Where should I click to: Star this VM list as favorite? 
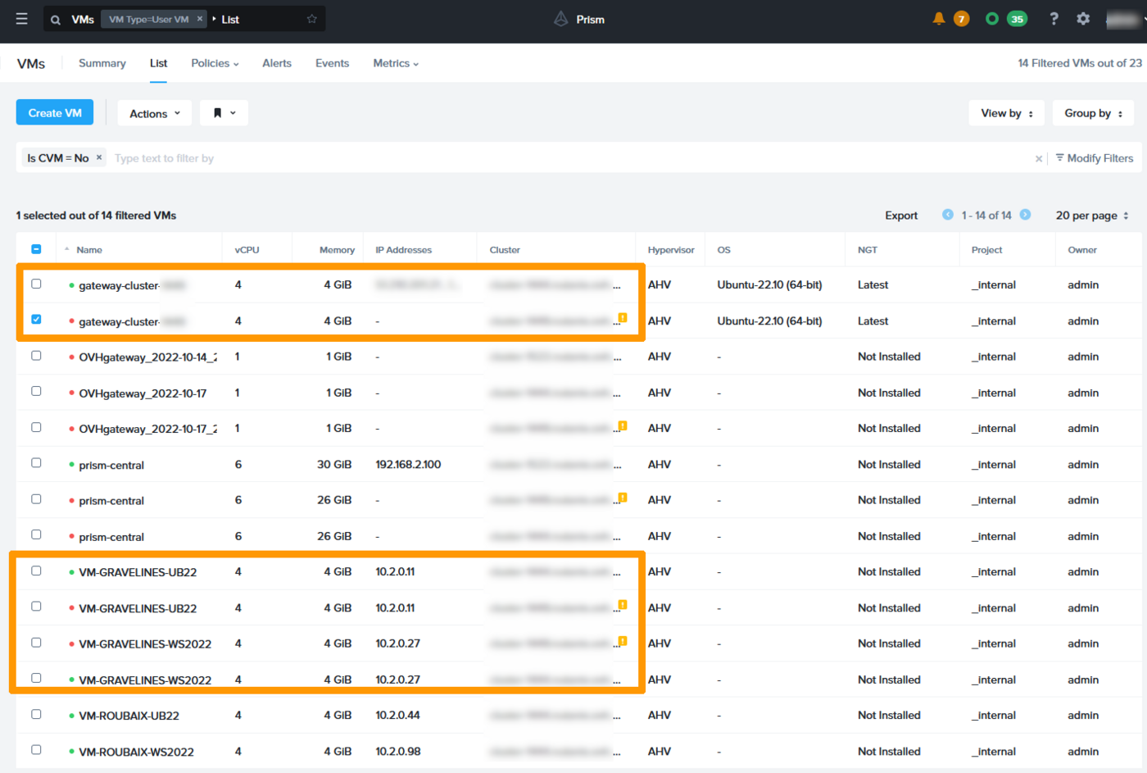point(311,19)
